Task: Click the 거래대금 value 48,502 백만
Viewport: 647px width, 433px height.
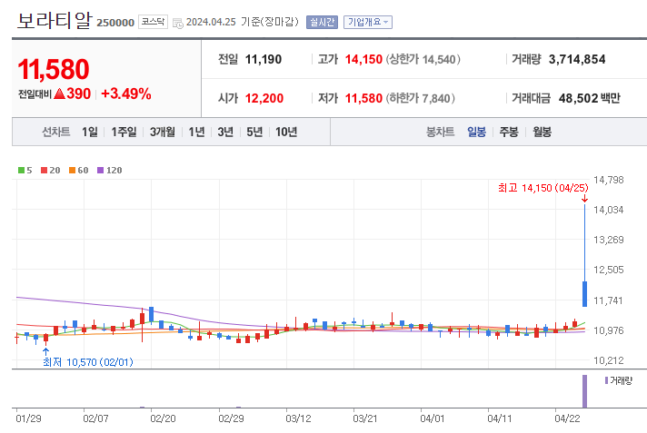Action: tap(589, 98)
